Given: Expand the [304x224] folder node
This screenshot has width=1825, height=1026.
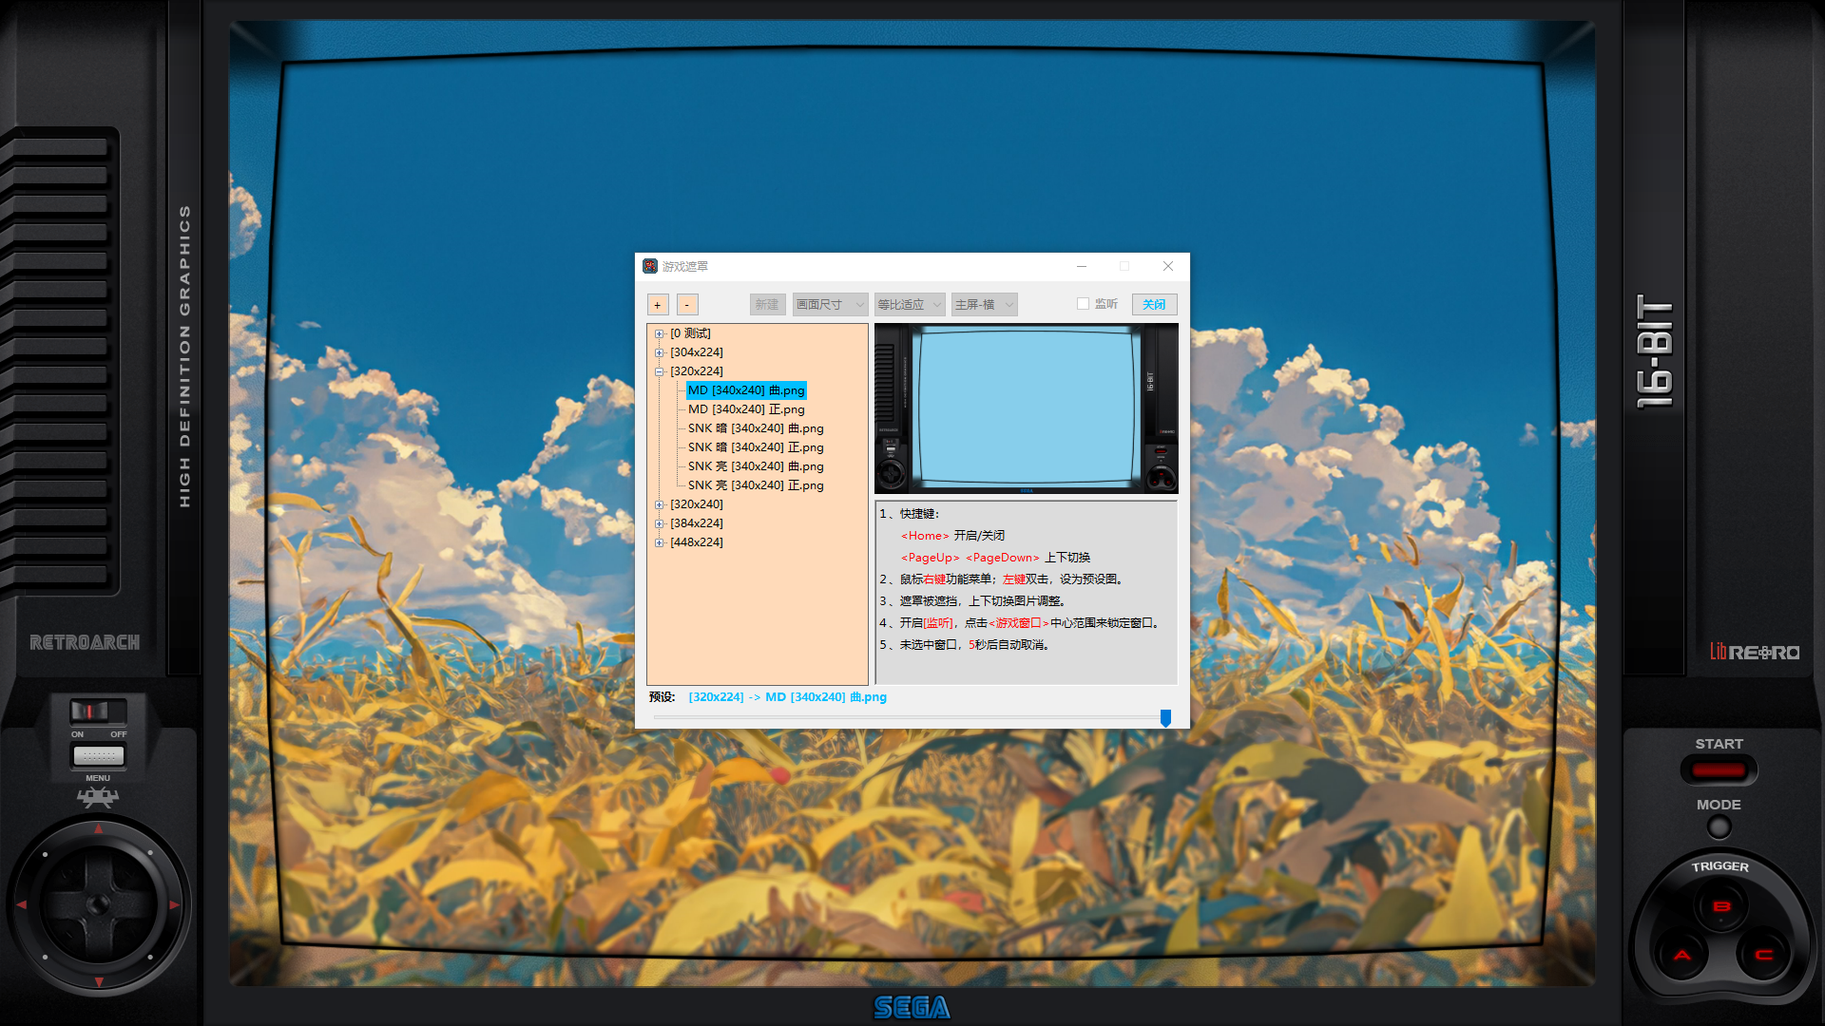Looking at the screenshot, I should coord(660,353).
